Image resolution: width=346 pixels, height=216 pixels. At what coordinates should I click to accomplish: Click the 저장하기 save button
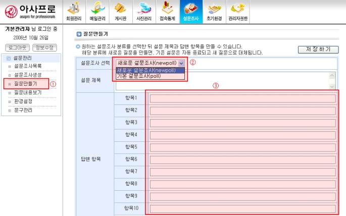[318, 49]
